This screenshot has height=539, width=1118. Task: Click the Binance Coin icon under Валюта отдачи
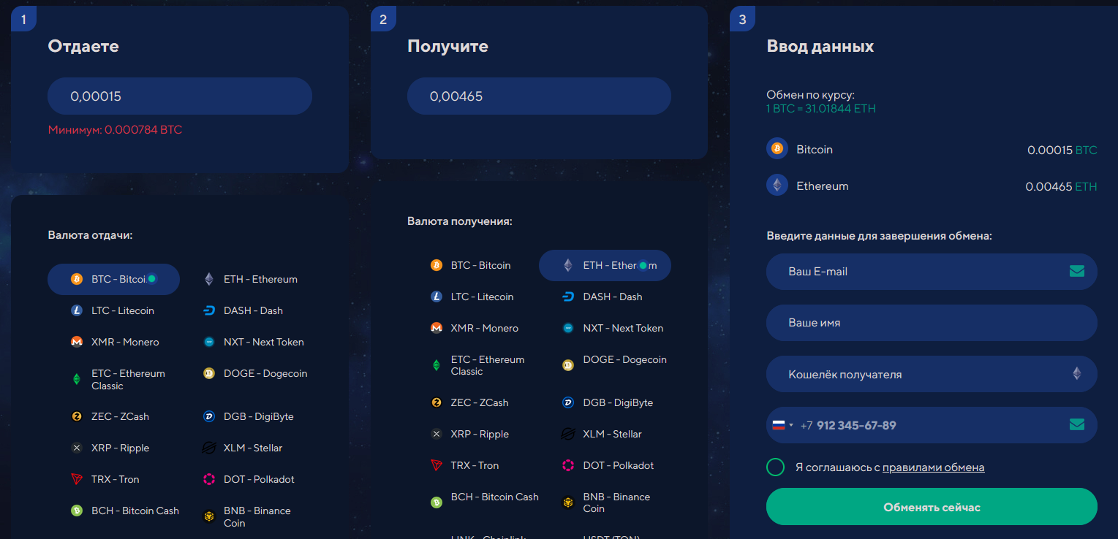pyautogui.click(x=209, y=516)
